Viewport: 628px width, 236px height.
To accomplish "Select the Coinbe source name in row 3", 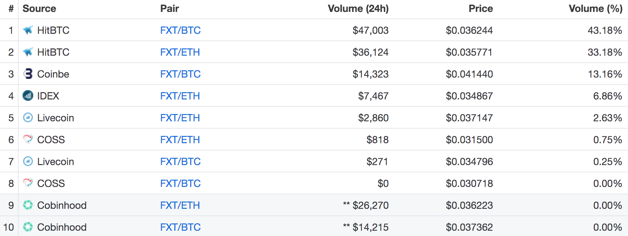I will 53,74.
